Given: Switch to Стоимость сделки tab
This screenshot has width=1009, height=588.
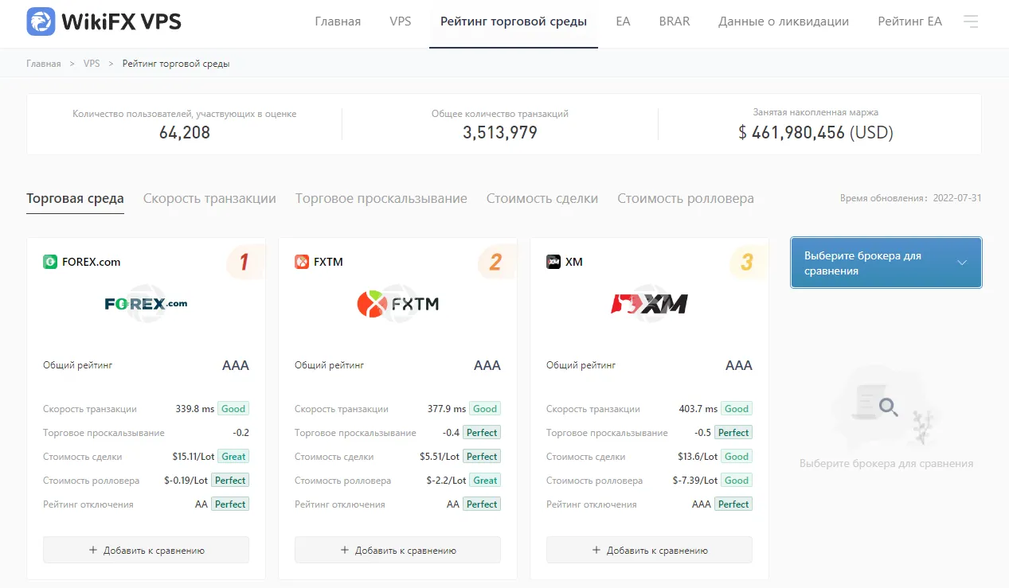Looking at the screenshot, I should [x=542, y=198].
